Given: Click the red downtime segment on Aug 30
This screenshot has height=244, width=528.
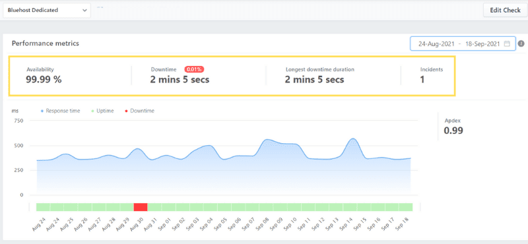Looking at the screenshot, I should point(141,207).
